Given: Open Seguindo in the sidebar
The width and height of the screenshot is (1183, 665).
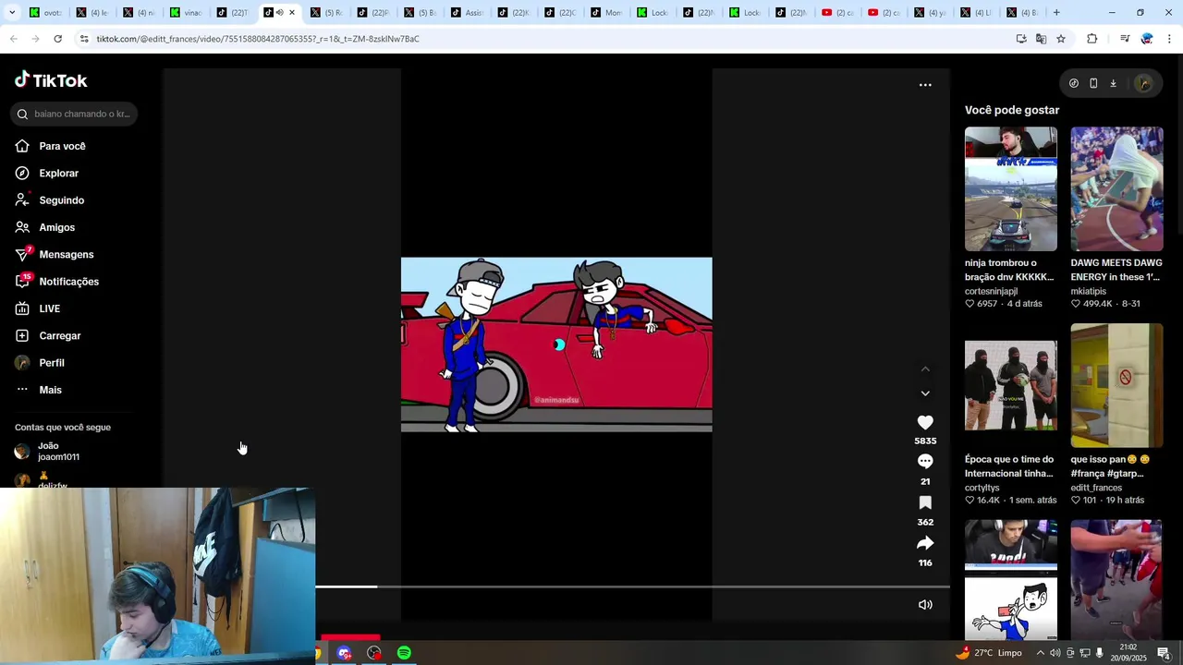Looking at the screenshot, I should click(62, 200).
